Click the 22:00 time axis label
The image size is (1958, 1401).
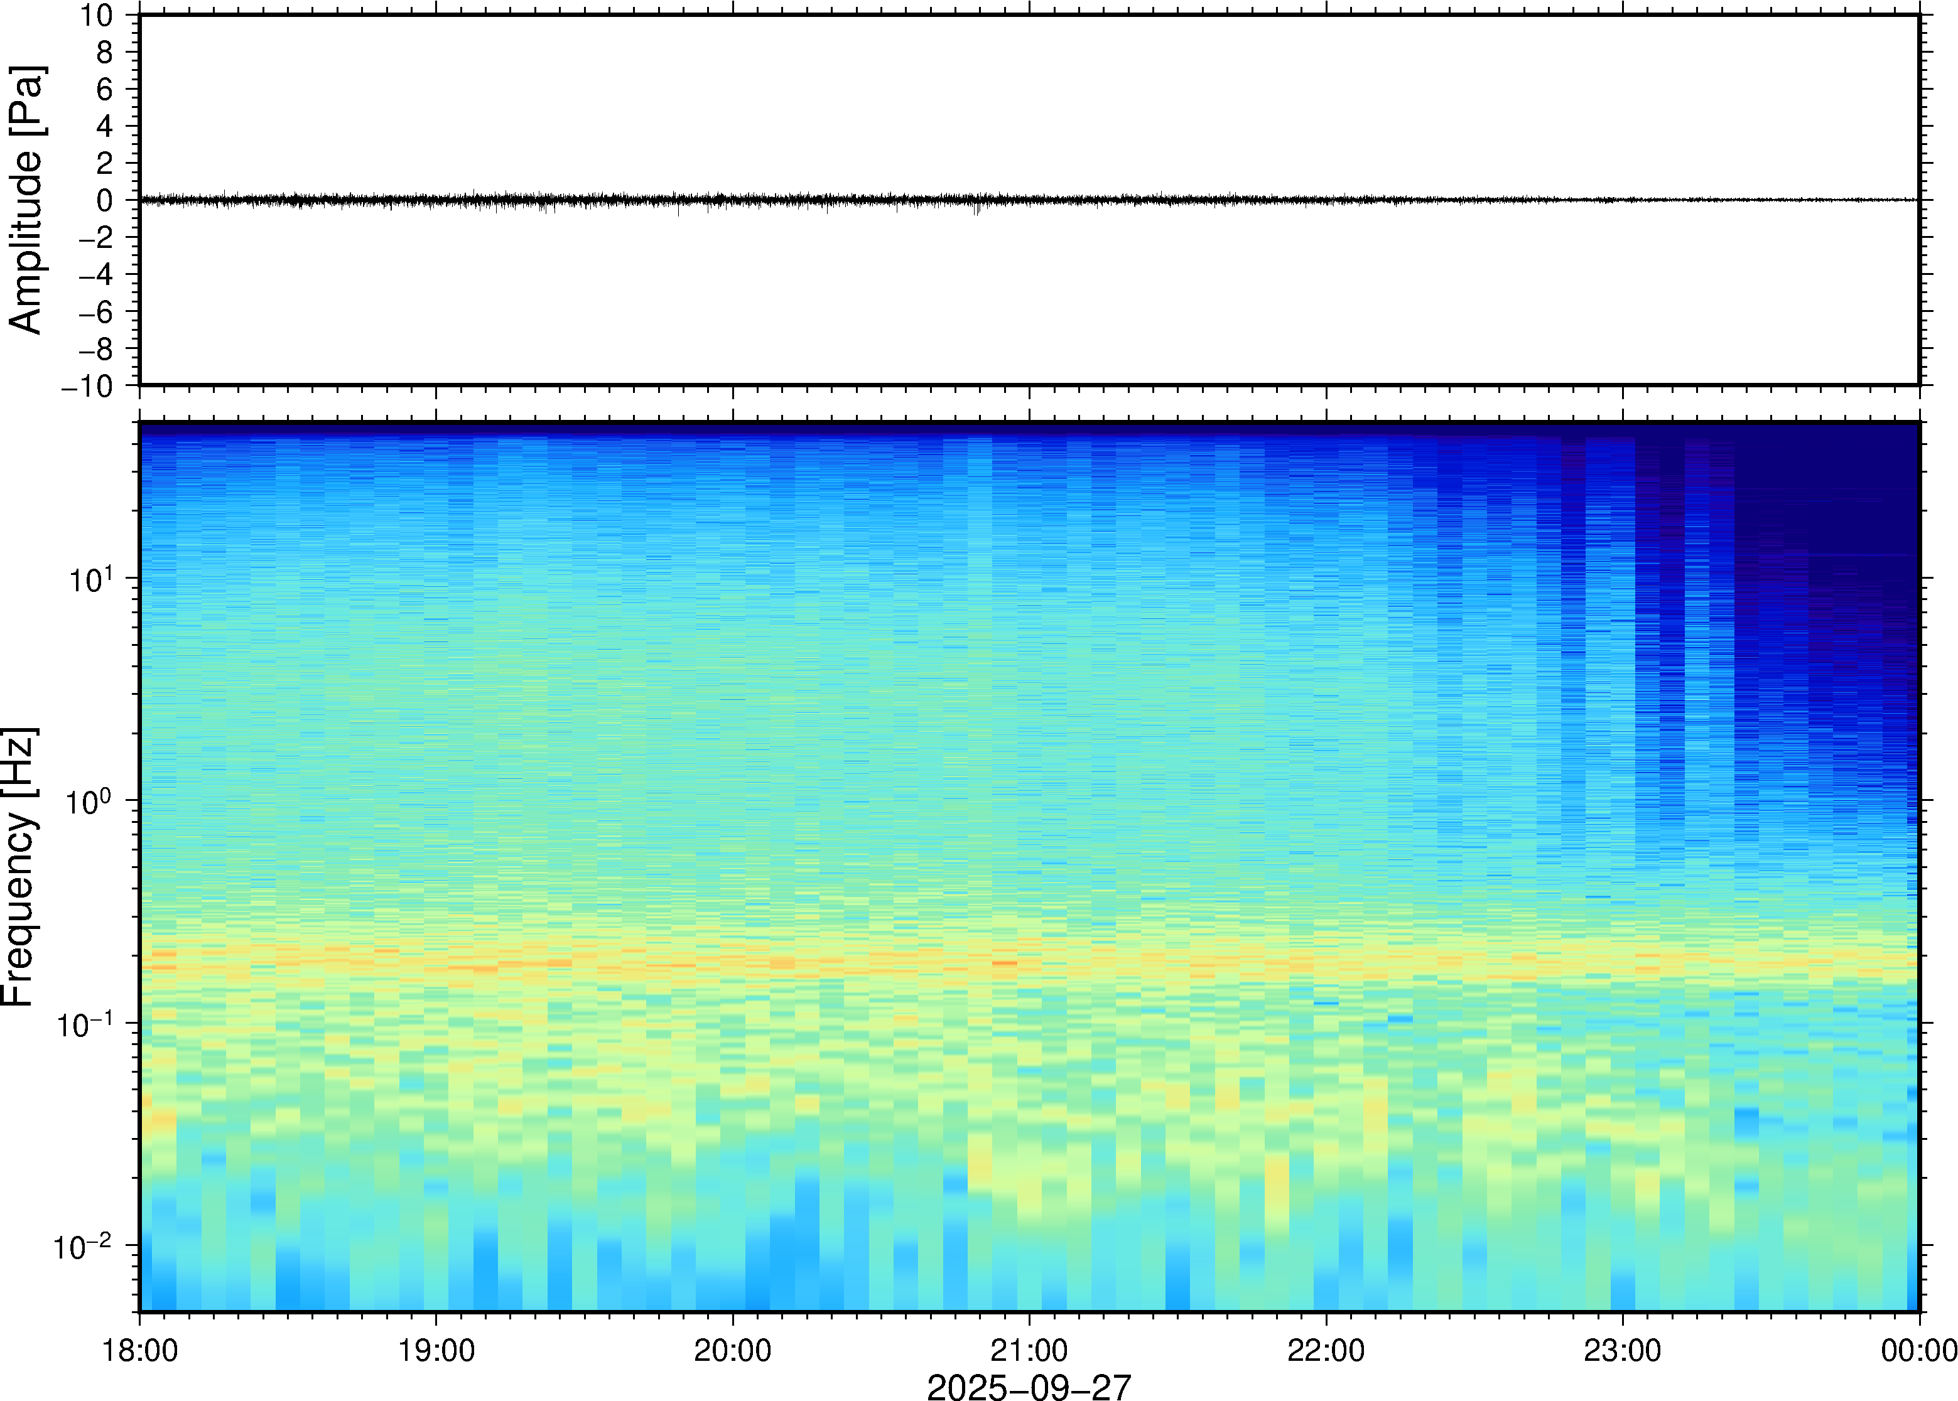pos(1326,1350)
